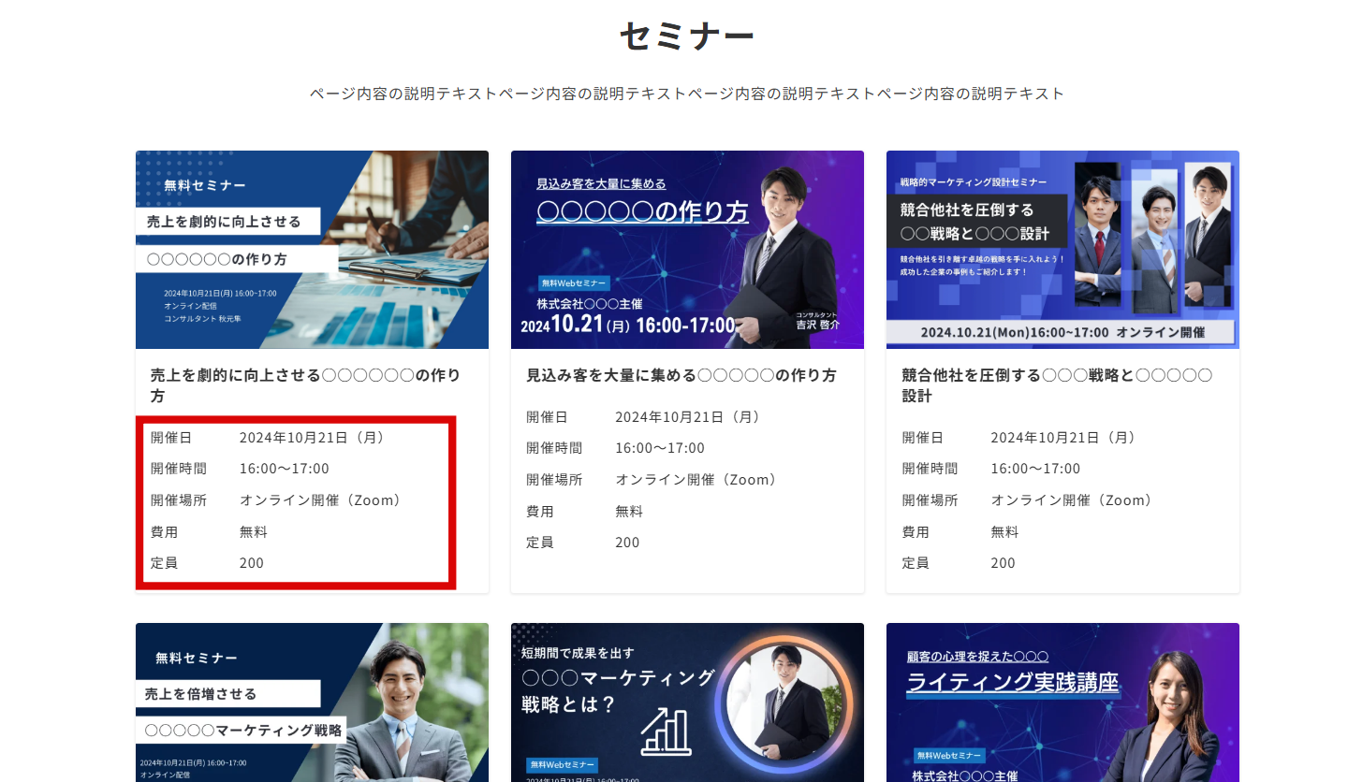Click 費用 label in 競合他社 card
The image size is (1348, 782).
916,531
